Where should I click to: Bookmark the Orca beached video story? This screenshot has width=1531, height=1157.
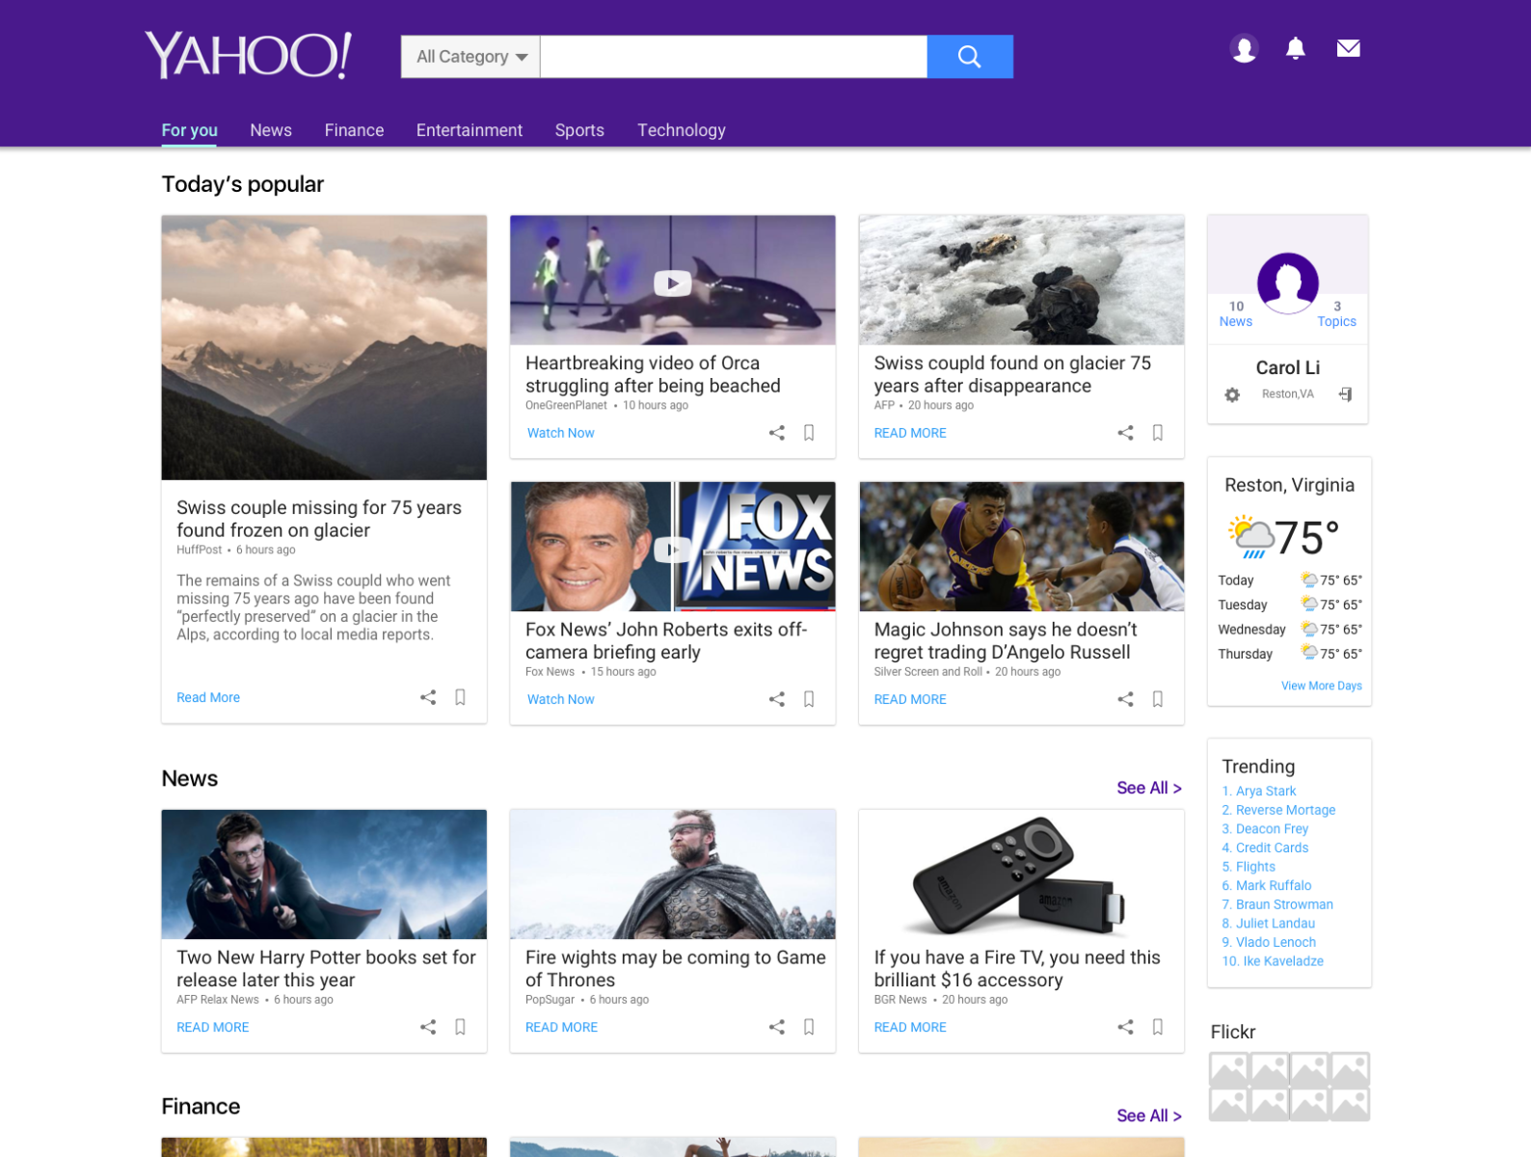point(809,433)
